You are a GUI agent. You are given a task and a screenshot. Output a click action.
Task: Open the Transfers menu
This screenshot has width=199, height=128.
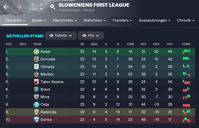pyautogui.click(x=122, y=20)
